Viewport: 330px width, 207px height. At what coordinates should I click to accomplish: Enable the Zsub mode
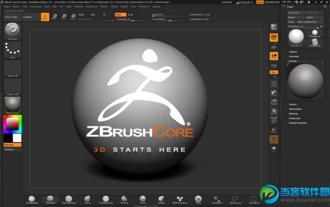[x=132, y=14]
